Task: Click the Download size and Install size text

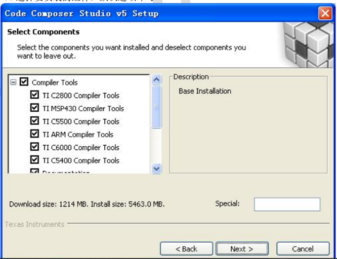Action: coord(87,204)
